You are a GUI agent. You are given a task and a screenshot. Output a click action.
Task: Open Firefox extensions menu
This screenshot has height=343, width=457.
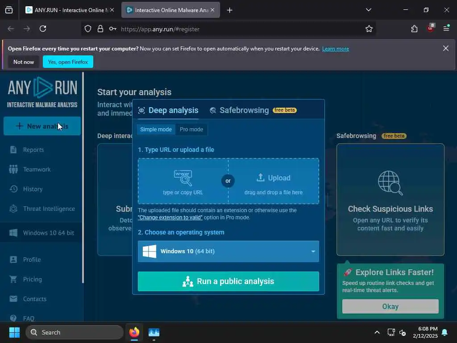click(x=414, y=29)
